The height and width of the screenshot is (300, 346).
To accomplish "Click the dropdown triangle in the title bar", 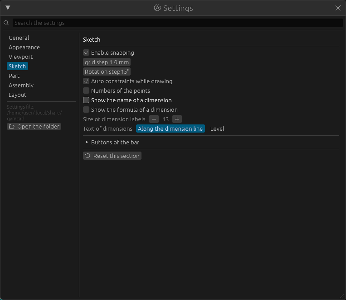I will click(x=8, y=8).
